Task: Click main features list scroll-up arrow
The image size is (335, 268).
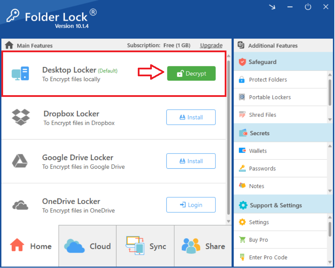Action: pyautogui.click(x=228, y=56)
